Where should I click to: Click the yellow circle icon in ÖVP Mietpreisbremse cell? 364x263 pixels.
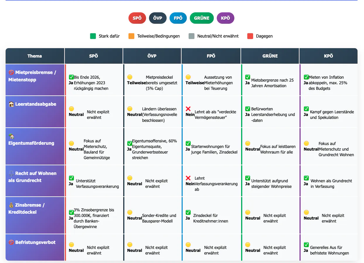(130, 77)
